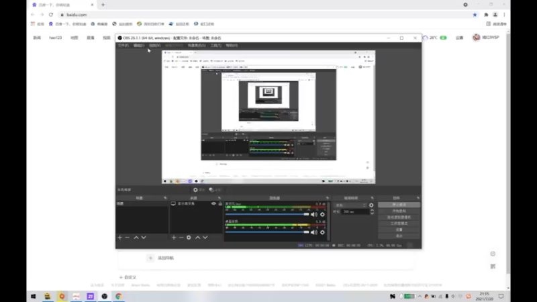Open source properties gear in sources panel
Image resolution: width=537 pixels, height=302 pixels.
[189, 238]
